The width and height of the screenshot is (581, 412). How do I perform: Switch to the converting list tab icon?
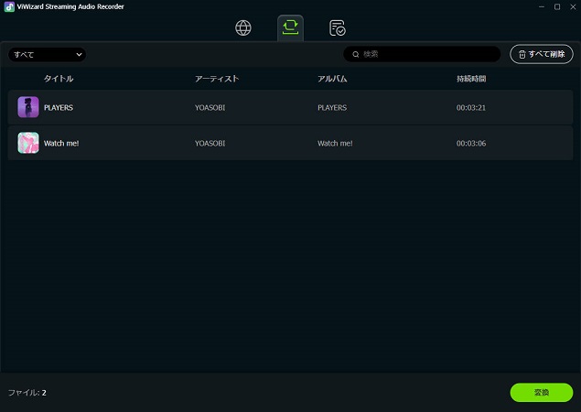pos(290,27)
